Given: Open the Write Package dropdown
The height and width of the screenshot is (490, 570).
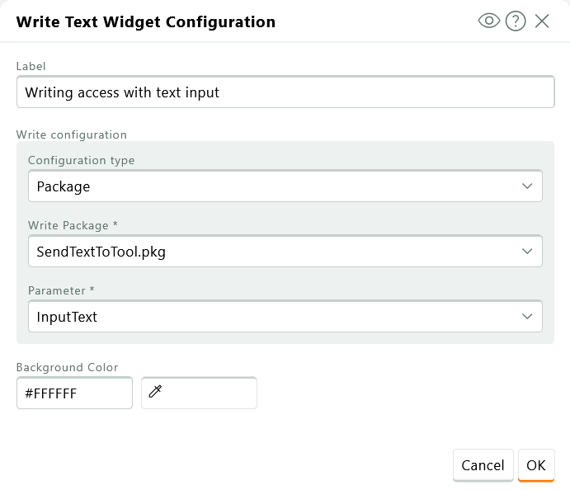Looking at the screenshot, I should click(285, 251).
